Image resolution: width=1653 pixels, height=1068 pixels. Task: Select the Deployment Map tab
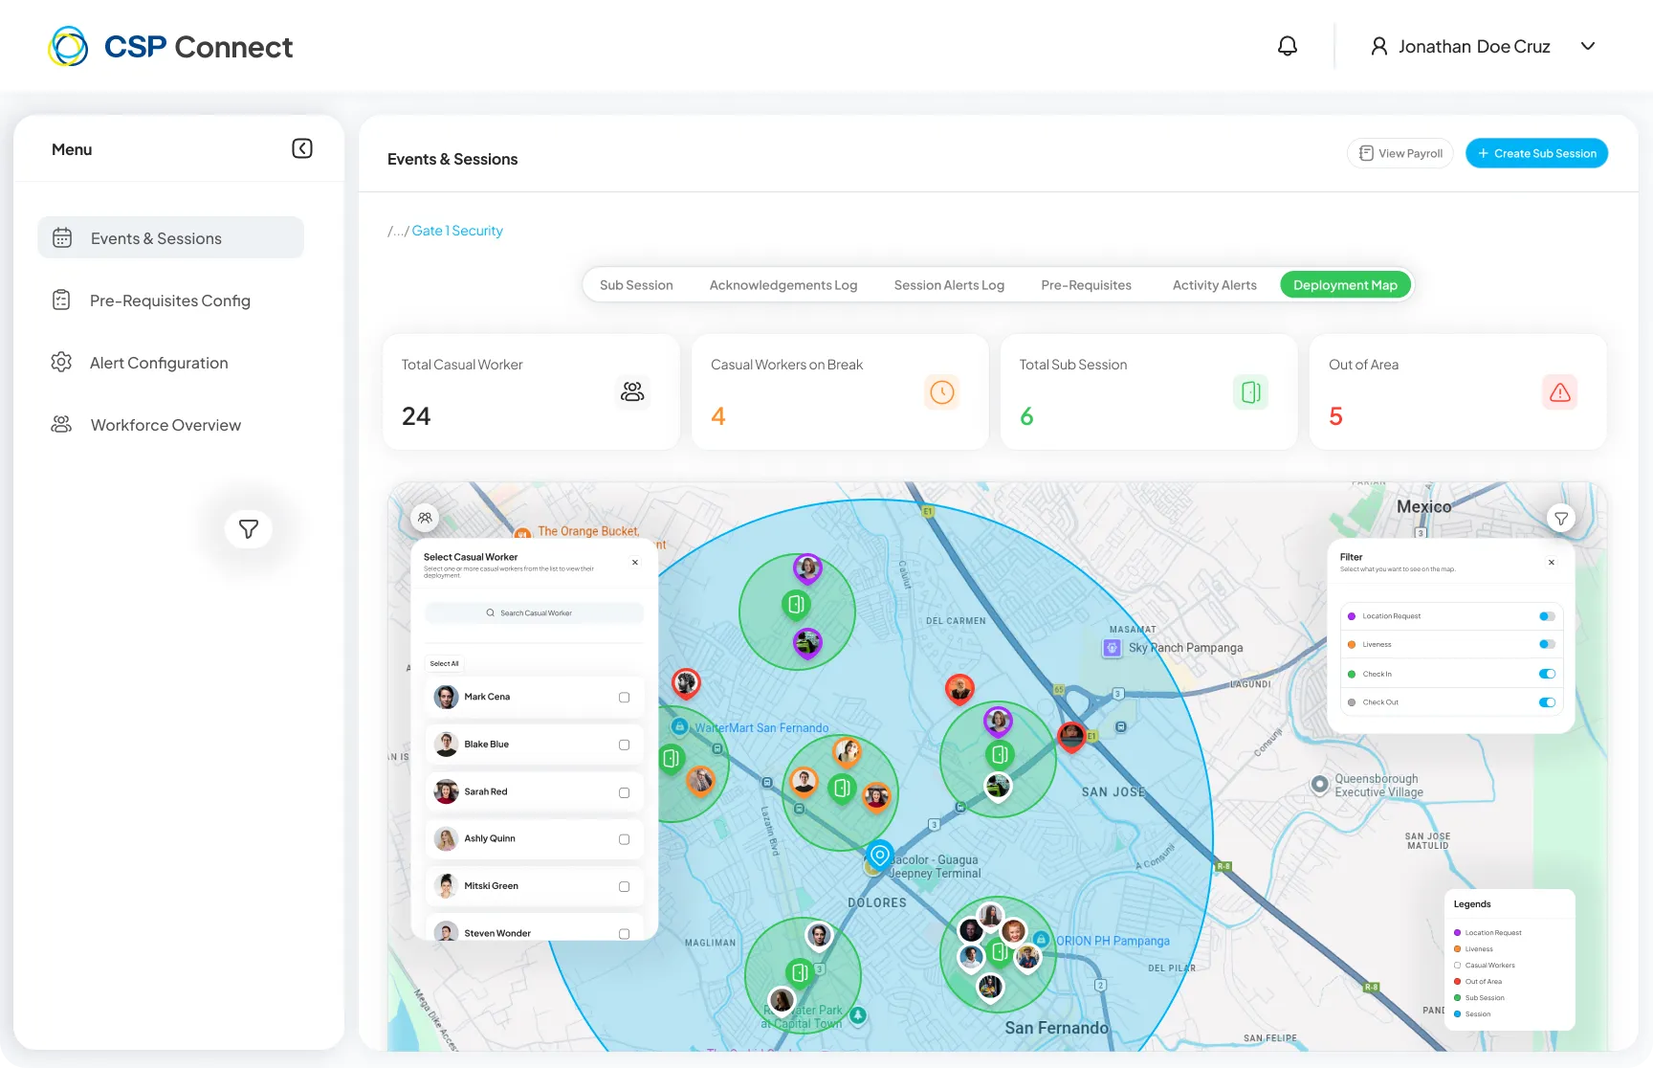(x=1345, y=285)
